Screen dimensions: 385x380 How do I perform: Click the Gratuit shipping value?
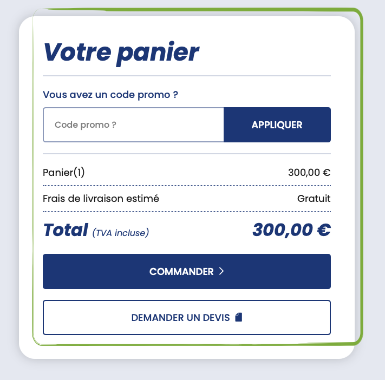coord(314,198)
